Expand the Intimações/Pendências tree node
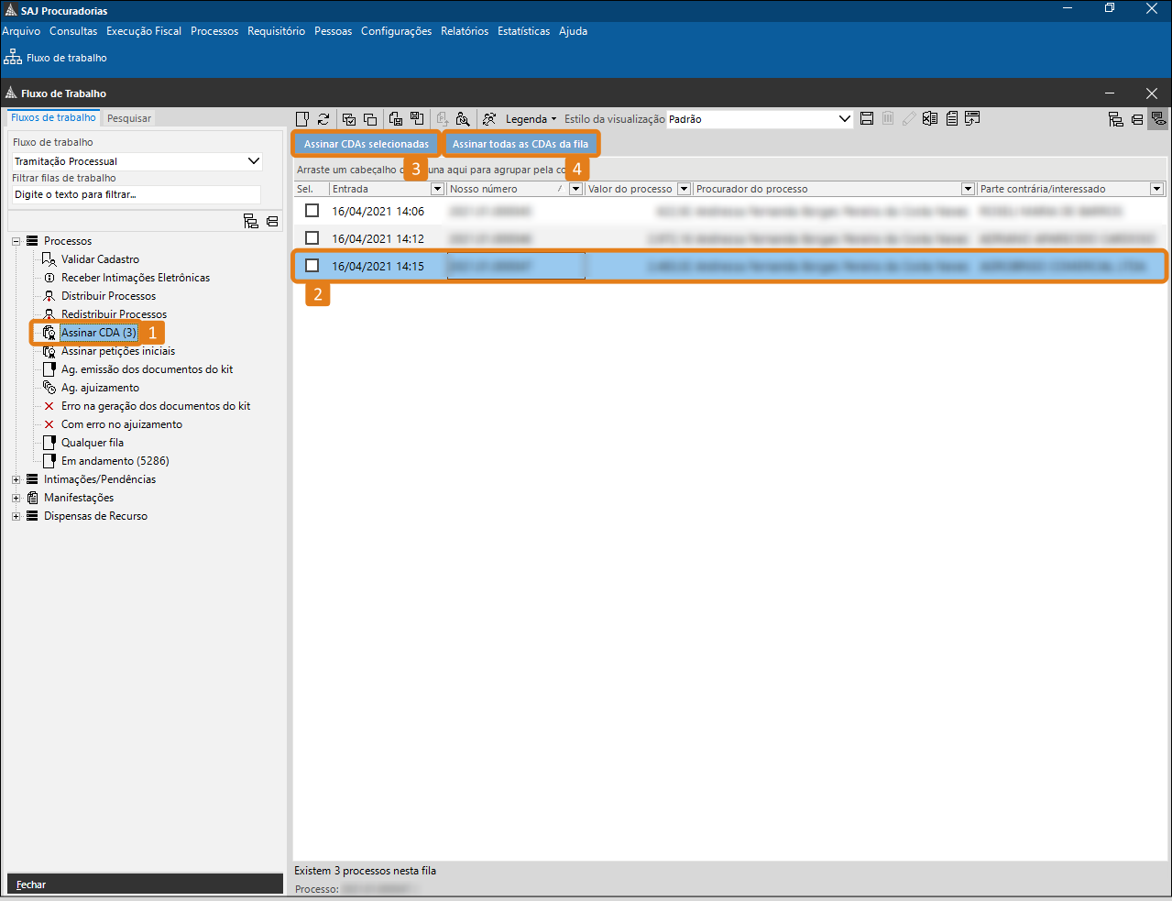This screenshot has width=1172, height=901. click(x=16, y=479)
